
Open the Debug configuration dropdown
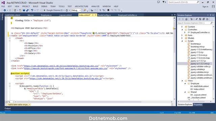click(76, 10)
